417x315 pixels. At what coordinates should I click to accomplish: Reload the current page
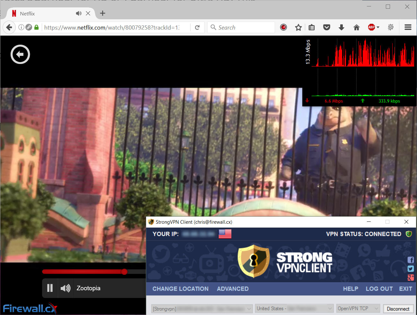(197, 27)
